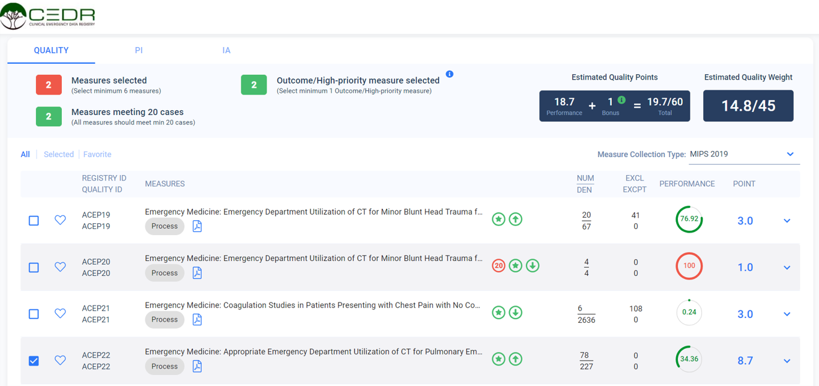Click the heart icon for ACEP21
Image resolution: width=819 pixels, height=386 pixels.
pyautogui.click(x=60, y=314)
